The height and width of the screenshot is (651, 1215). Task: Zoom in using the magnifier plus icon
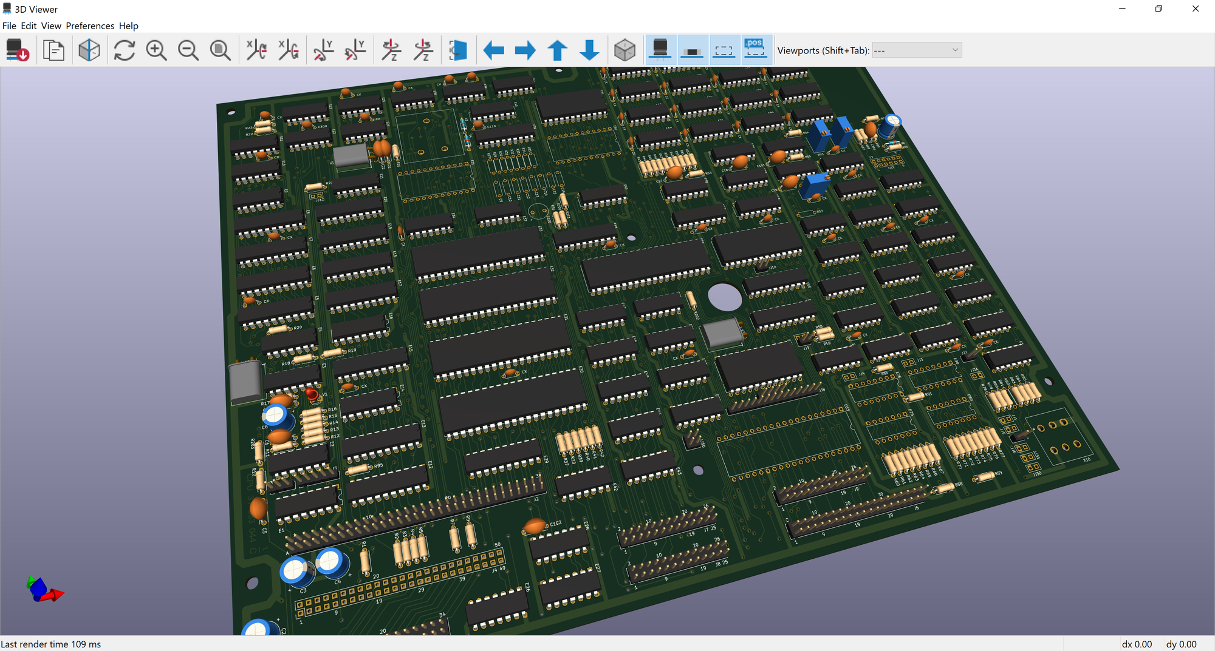pyautogui.click(x=156, y=50)
